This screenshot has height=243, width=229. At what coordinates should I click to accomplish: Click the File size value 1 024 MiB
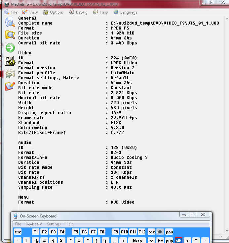(x=123, y=33)
